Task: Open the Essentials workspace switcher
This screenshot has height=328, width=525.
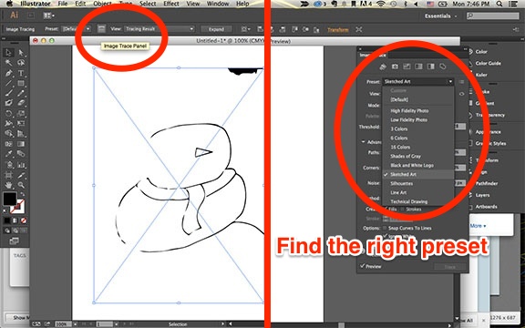Action: click(440, 15)
